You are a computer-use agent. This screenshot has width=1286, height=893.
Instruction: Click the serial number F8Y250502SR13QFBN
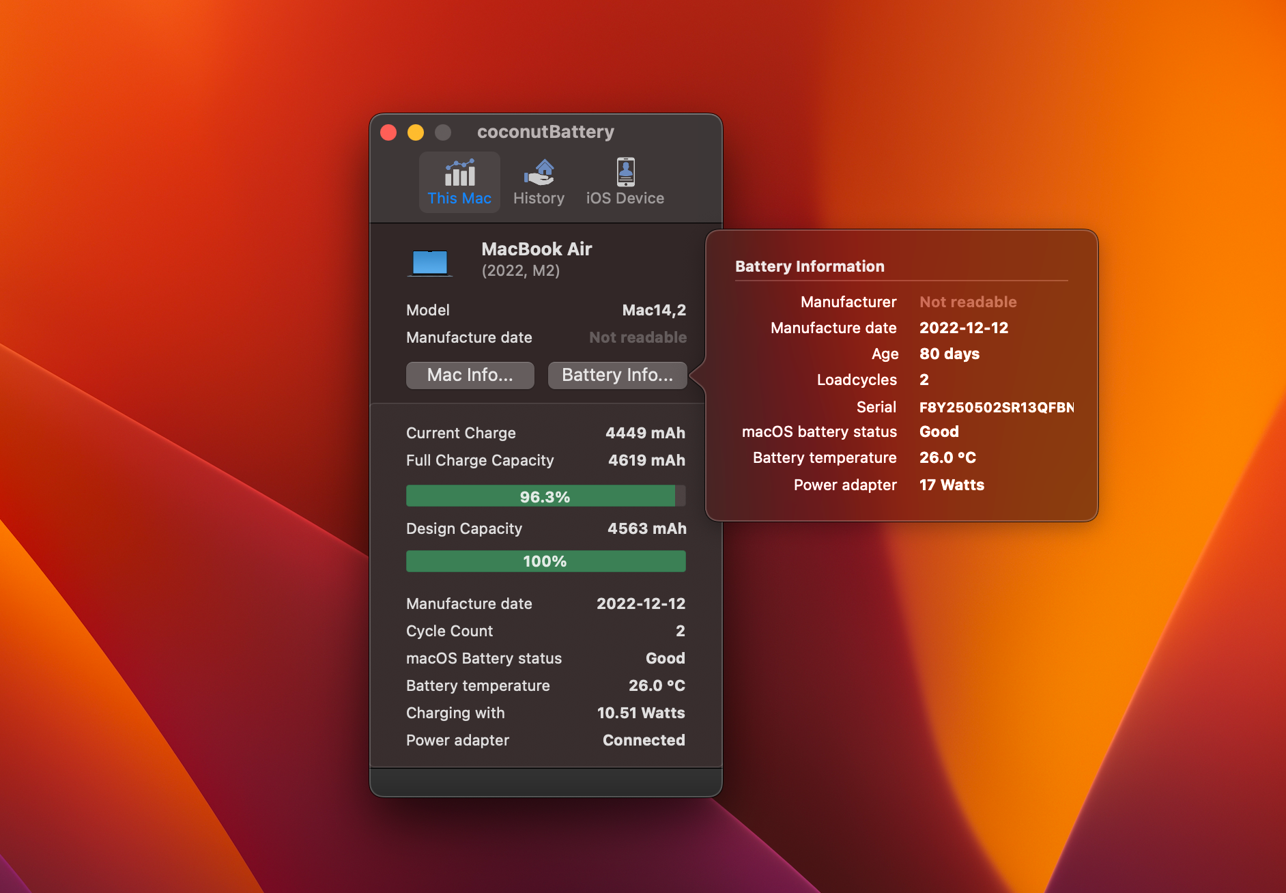click(997, 407)
